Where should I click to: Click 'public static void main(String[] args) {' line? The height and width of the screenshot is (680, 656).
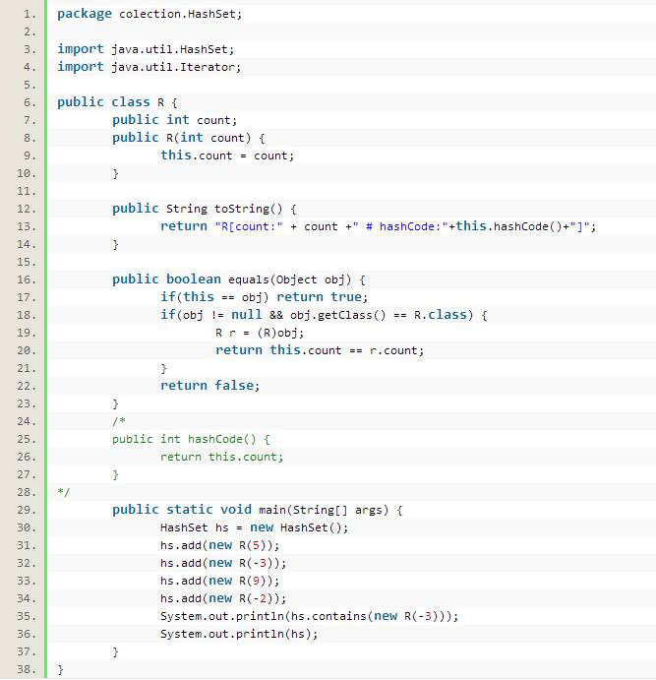258,510
